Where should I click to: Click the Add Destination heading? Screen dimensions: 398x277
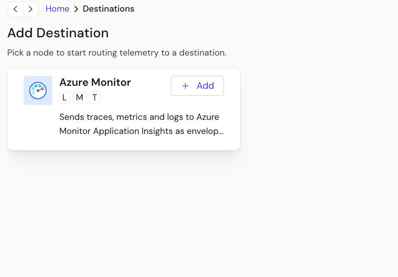[58, 33]
